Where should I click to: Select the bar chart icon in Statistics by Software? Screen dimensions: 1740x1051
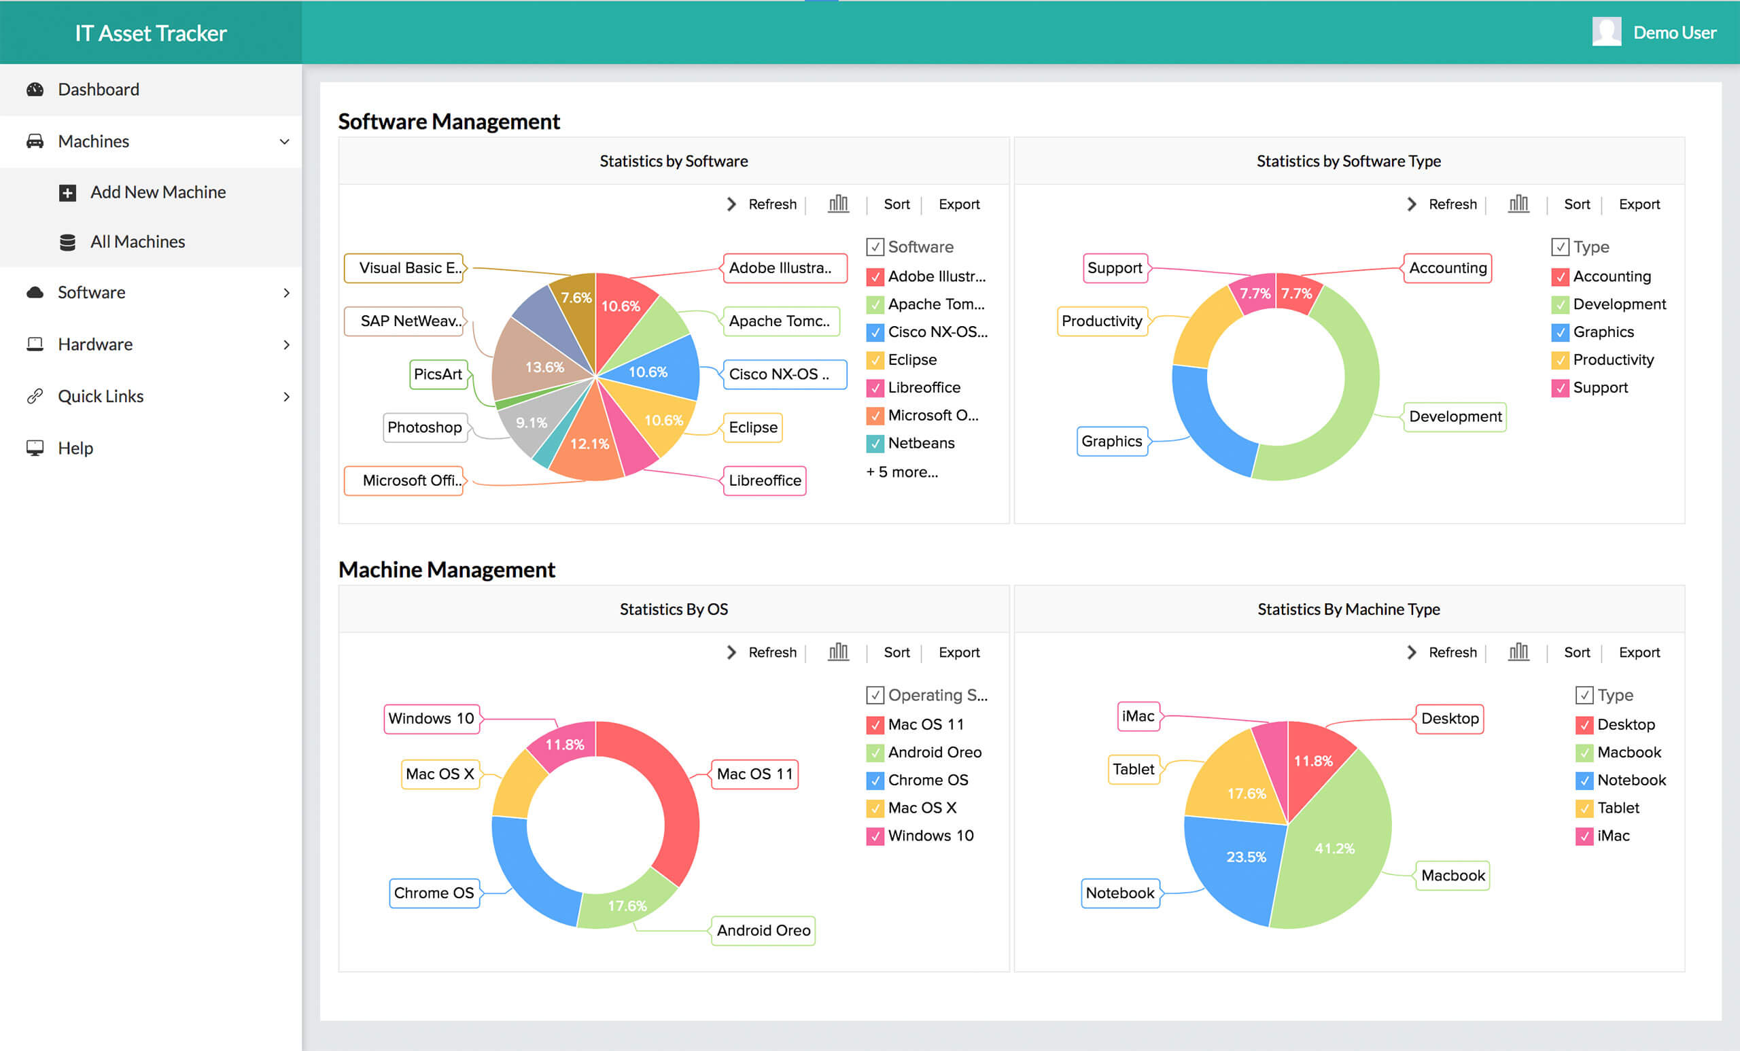click(x=837, y=204)
